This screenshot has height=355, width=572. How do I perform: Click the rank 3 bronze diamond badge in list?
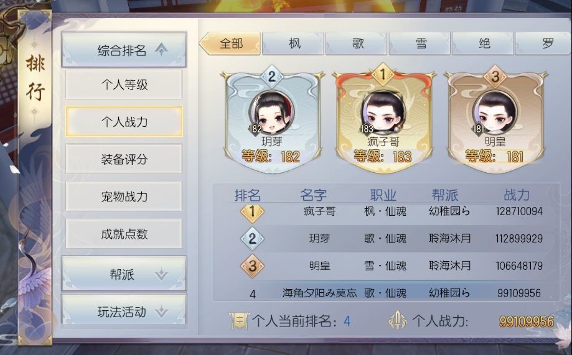[252, 265]
